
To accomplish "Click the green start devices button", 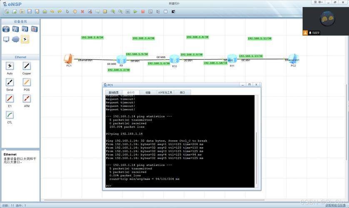I will click(x=136, y=11).
